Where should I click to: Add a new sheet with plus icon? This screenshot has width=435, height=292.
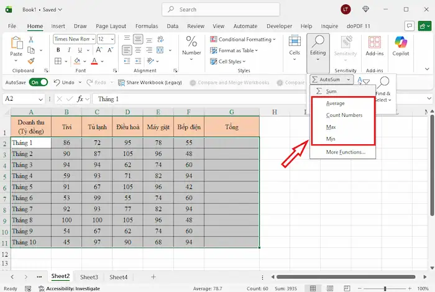pyautogui.click(x=153, y=277)
